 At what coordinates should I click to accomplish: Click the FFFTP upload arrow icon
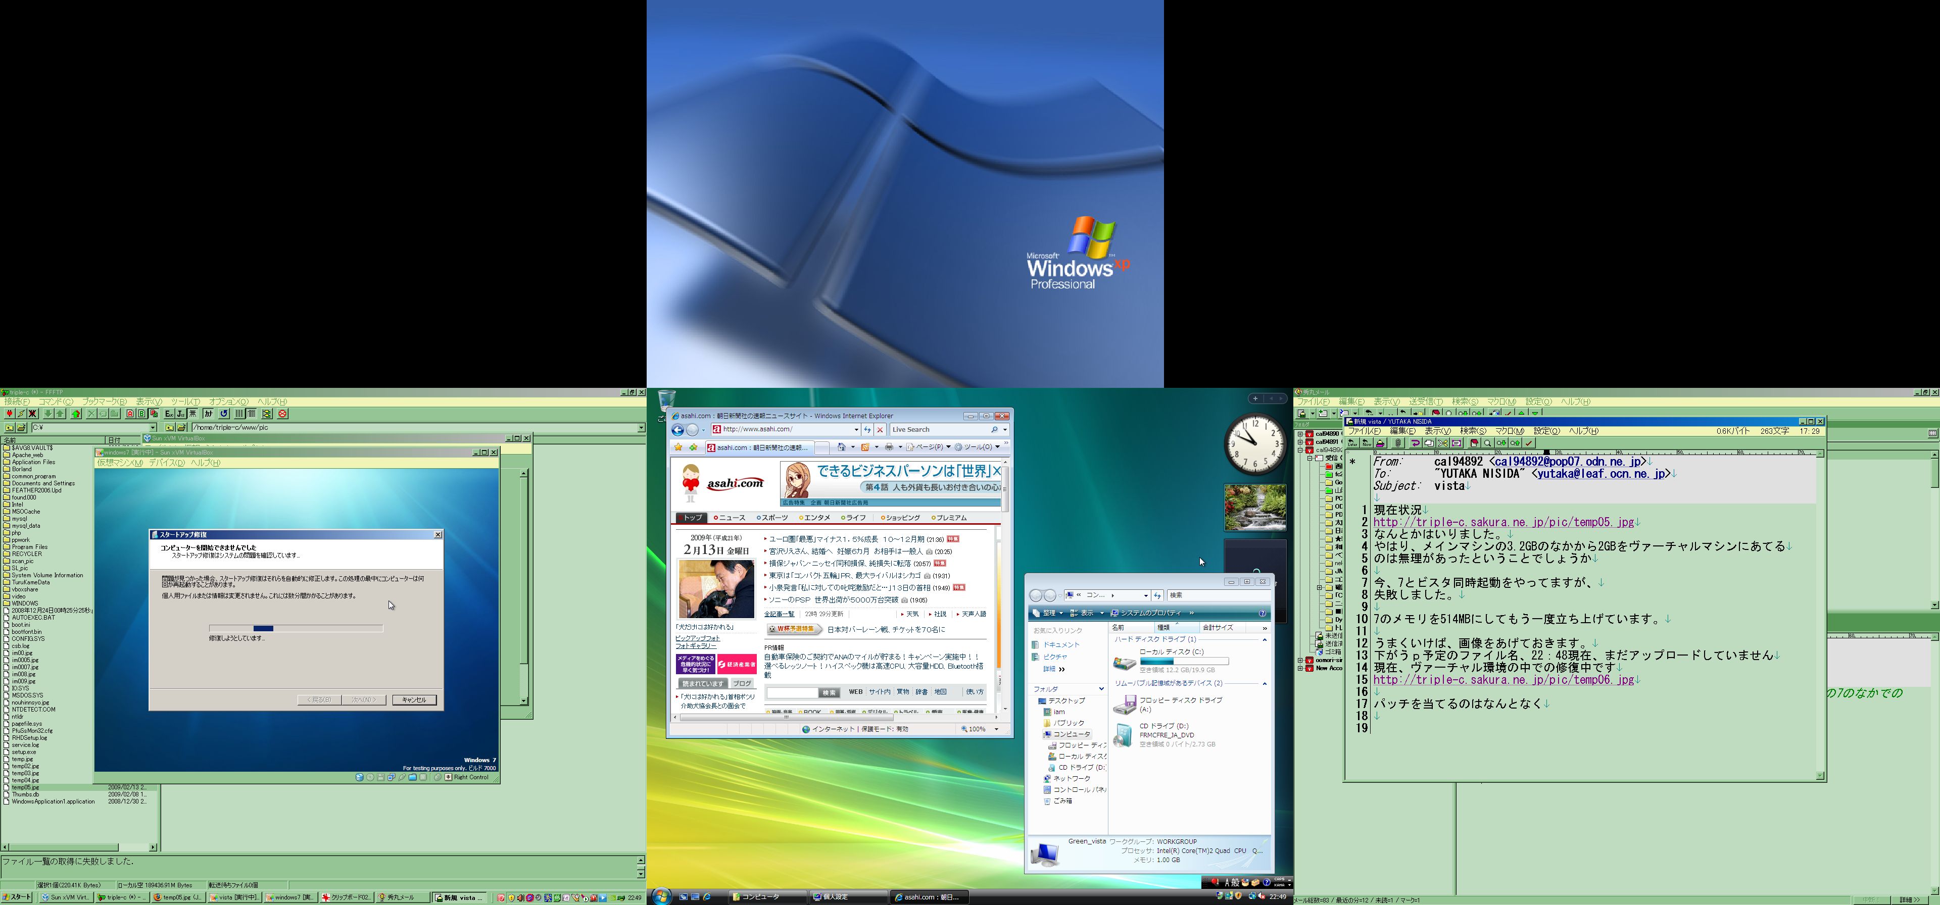60,413
